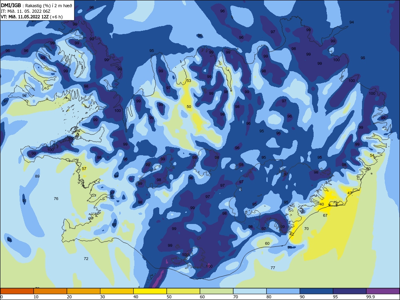The image size is (400, 300).
Task: Click the 'VT: Mið. 11.05.2022 12Z (+6 h)' line
Action: pyautogui.click(x=32, y=17)
